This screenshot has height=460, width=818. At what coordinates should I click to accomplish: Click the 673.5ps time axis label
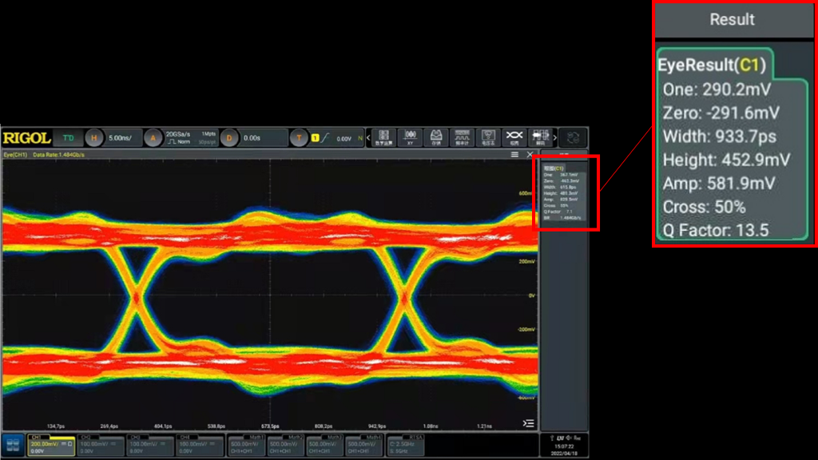270,426
